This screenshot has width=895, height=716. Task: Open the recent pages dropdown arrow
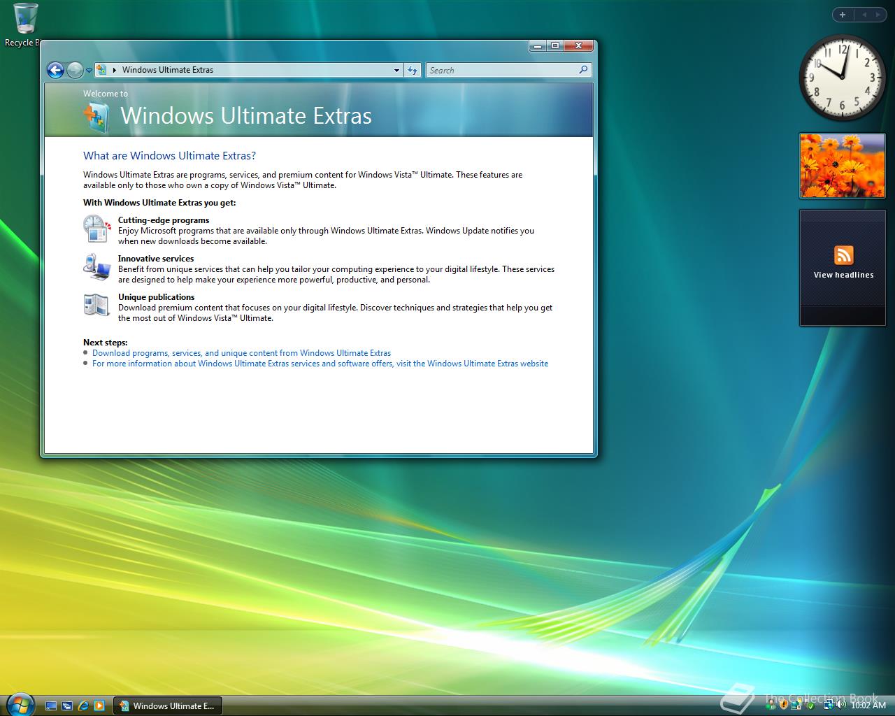coord(89,71)
